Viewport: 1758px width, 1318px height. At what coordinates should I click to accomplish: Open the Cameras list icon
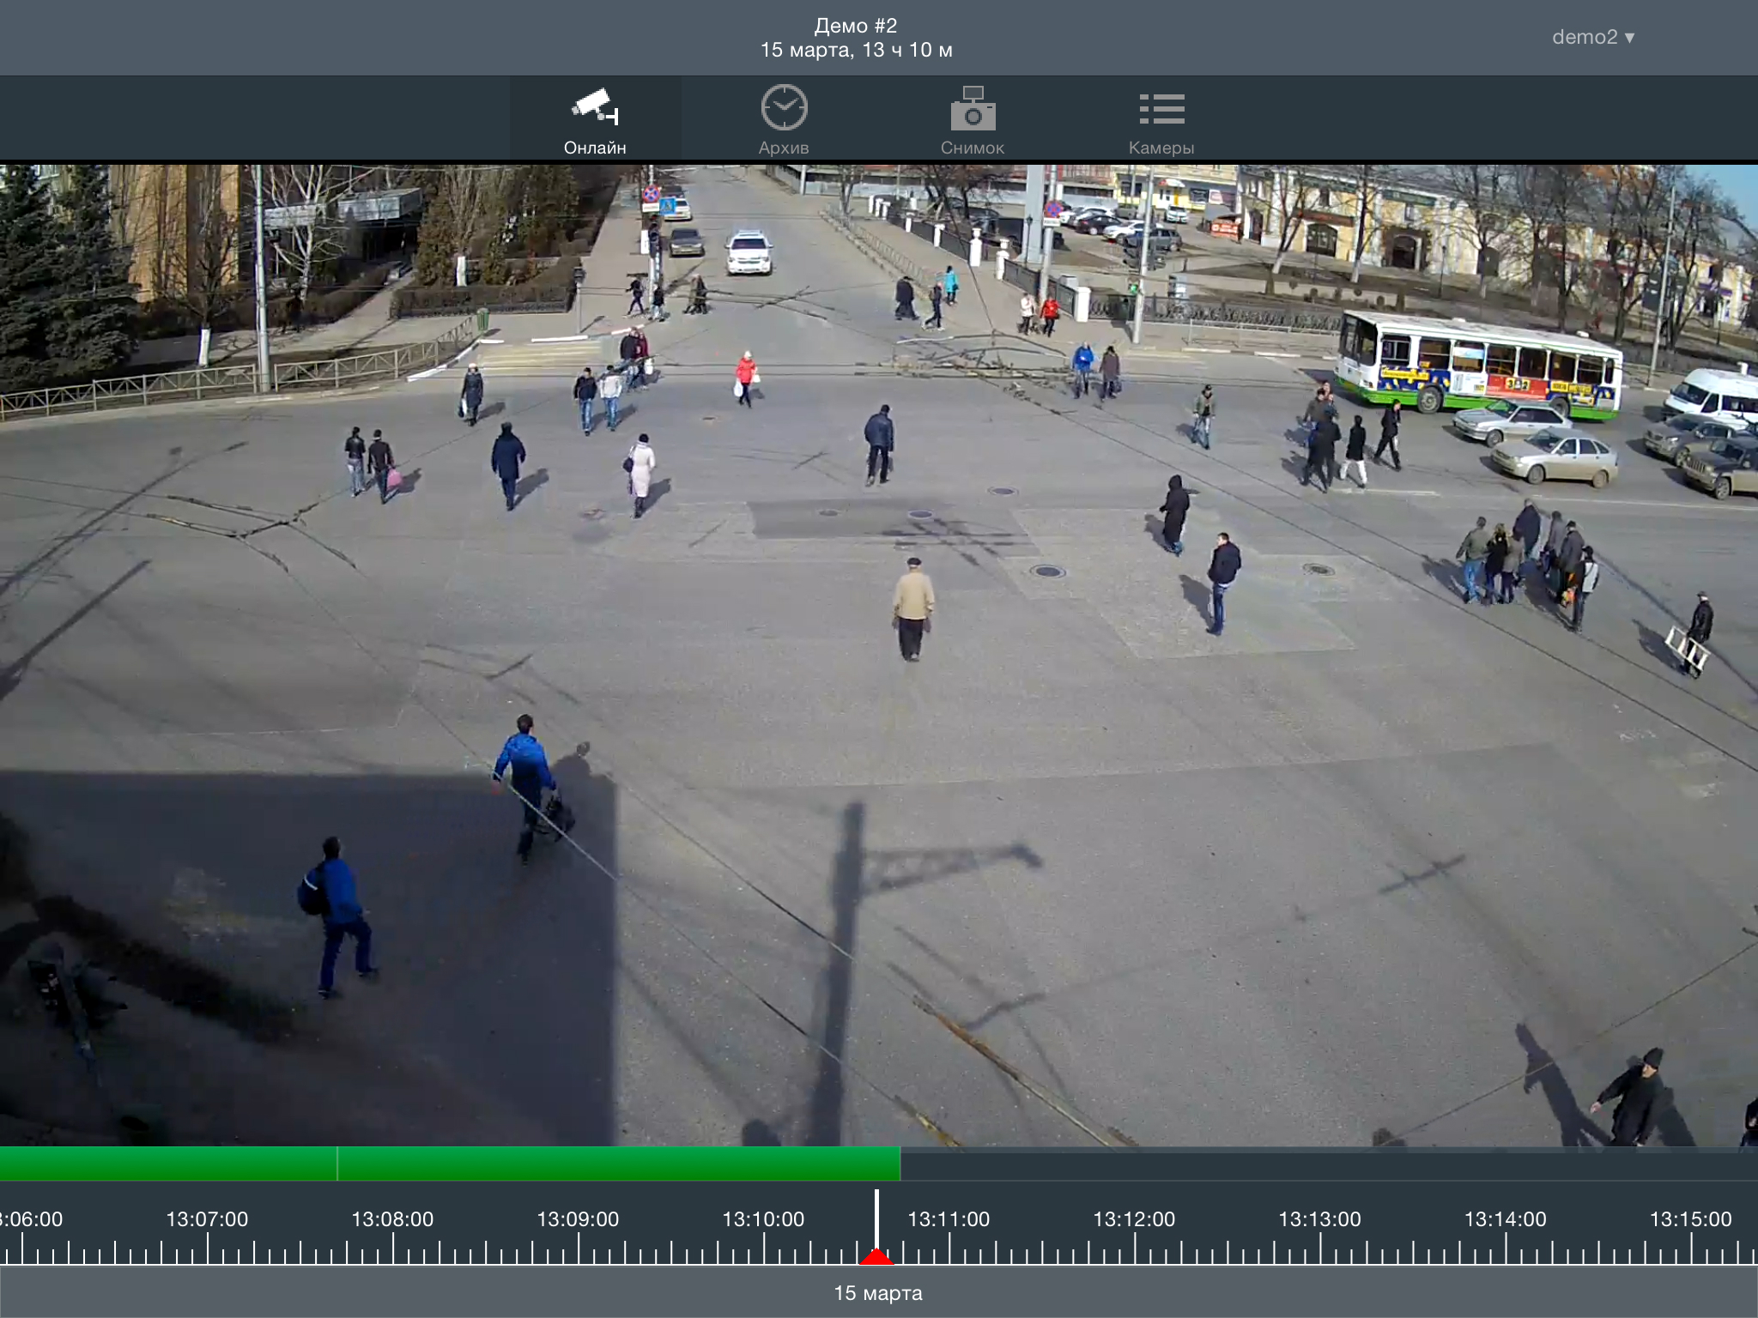coord(1161,109)
